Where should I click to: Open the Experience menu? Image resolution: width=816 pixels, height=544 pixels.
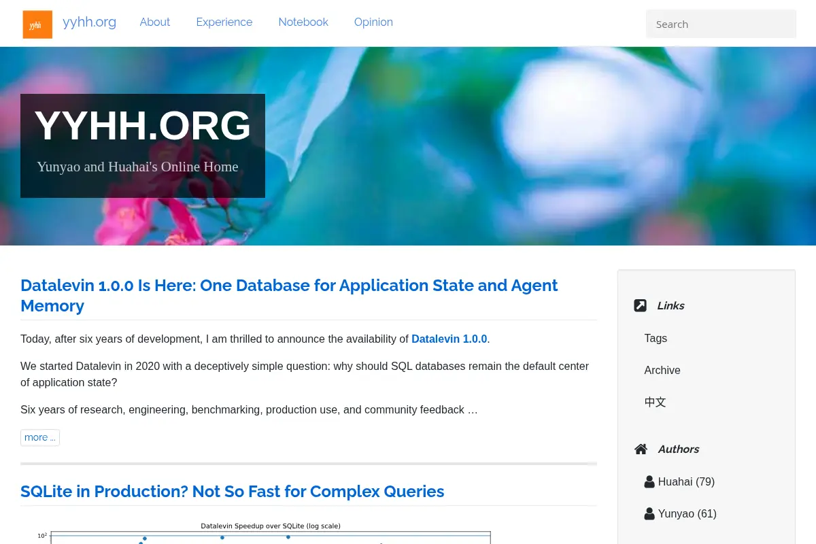pyautogui.click(x=224, y=22)
